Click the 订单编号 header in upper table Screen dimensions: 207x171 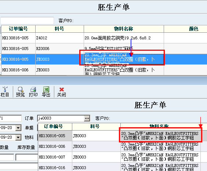[x=18, y=29]
